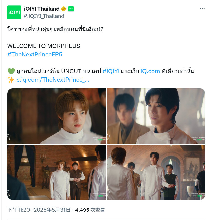The image size is (214, 220).
Task: Click the post timestamp 下午11:20 · 2025年5月31日
Action: tap(39, 210)
